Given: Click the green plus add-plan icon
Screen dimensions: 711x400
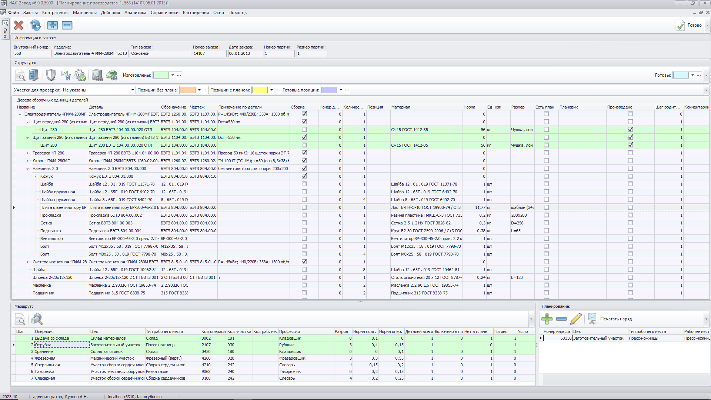Looking at the screenshot, I should [x=547, y=319].
